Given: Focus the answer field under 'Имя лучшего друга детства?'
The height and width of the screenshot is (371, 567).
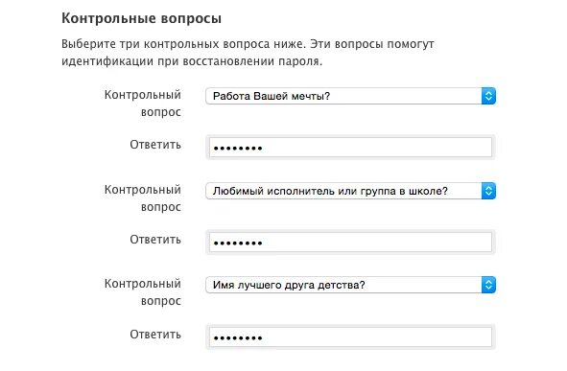Looking at the screenshot, I should click(350, 337).
